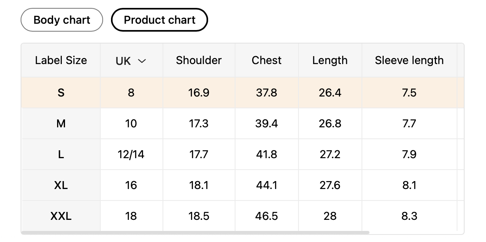Click the Sleeve length column header

(409, 60)
